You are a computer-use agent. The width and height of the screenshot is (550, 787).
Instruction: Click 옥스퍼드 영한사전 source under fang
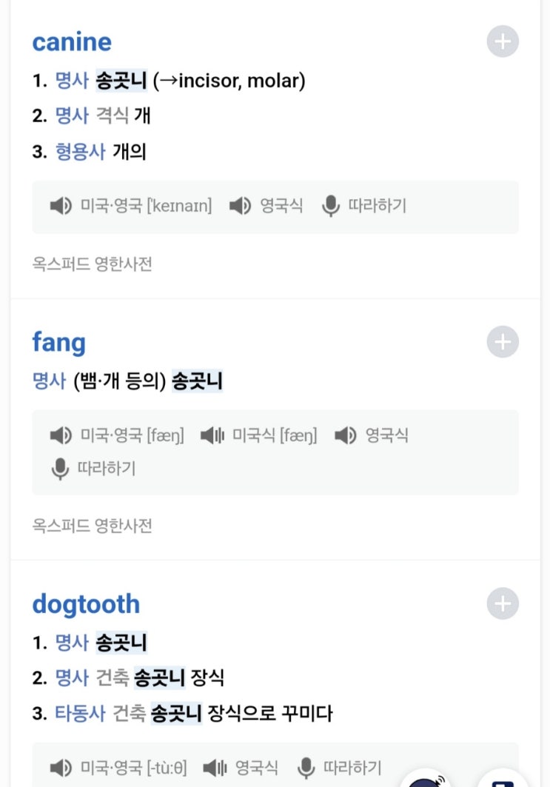[92, 526]
